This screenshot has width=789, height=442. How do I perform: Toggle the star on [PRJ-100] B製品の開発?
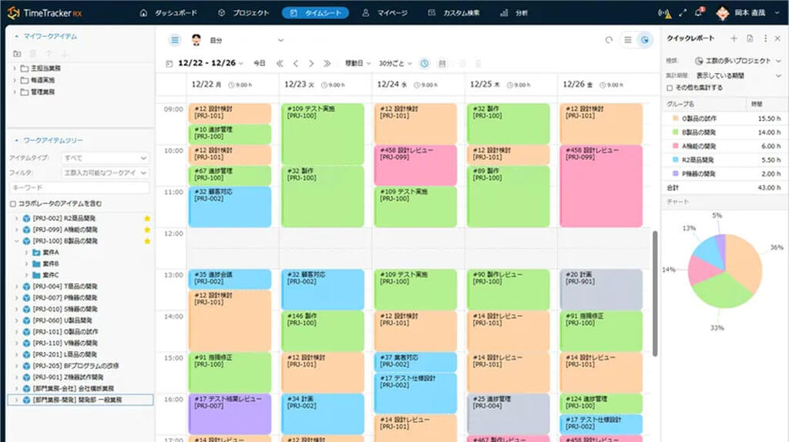click(x=147, y=241)
